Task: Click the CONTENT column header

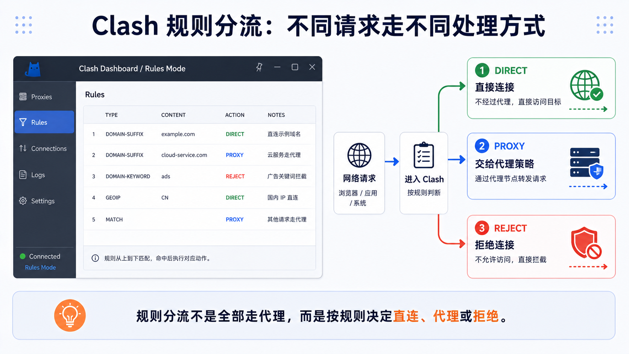Action: click(173, 115)
